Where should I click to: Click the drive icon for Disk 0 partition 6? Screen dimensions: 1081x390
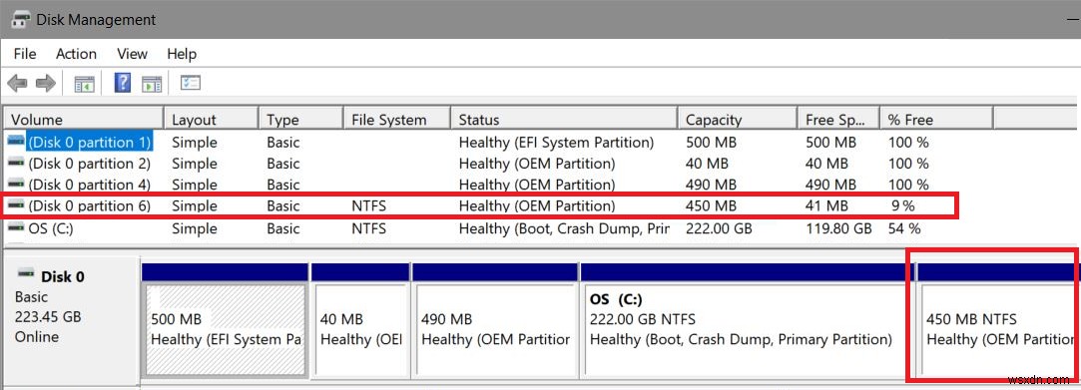[16, 205]
